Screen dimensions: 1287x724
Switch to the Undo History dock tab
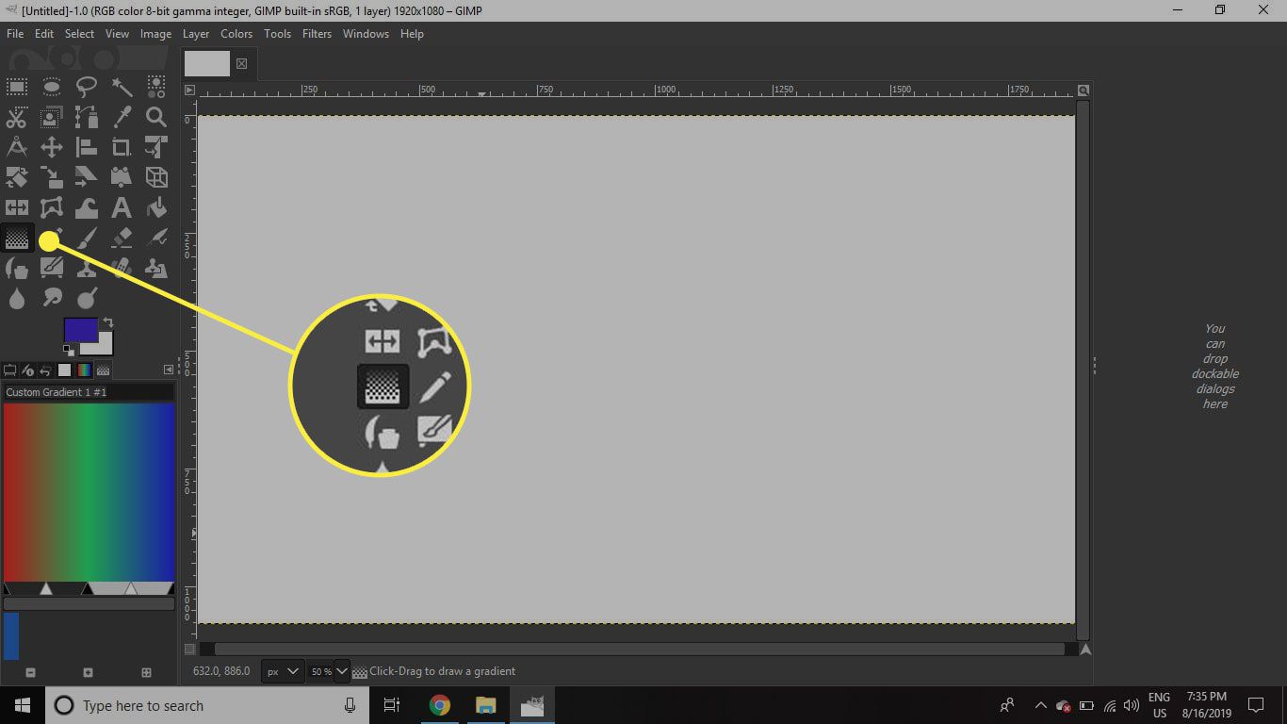point(45,370)
